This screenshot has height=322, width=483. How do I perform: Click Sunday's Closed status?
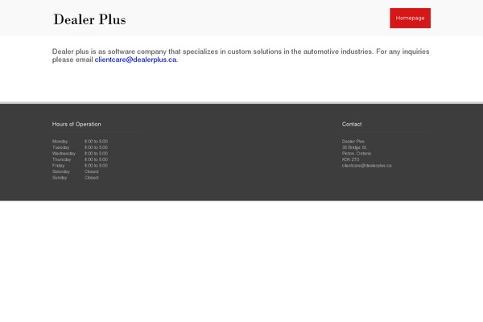(x=92, y=177)
